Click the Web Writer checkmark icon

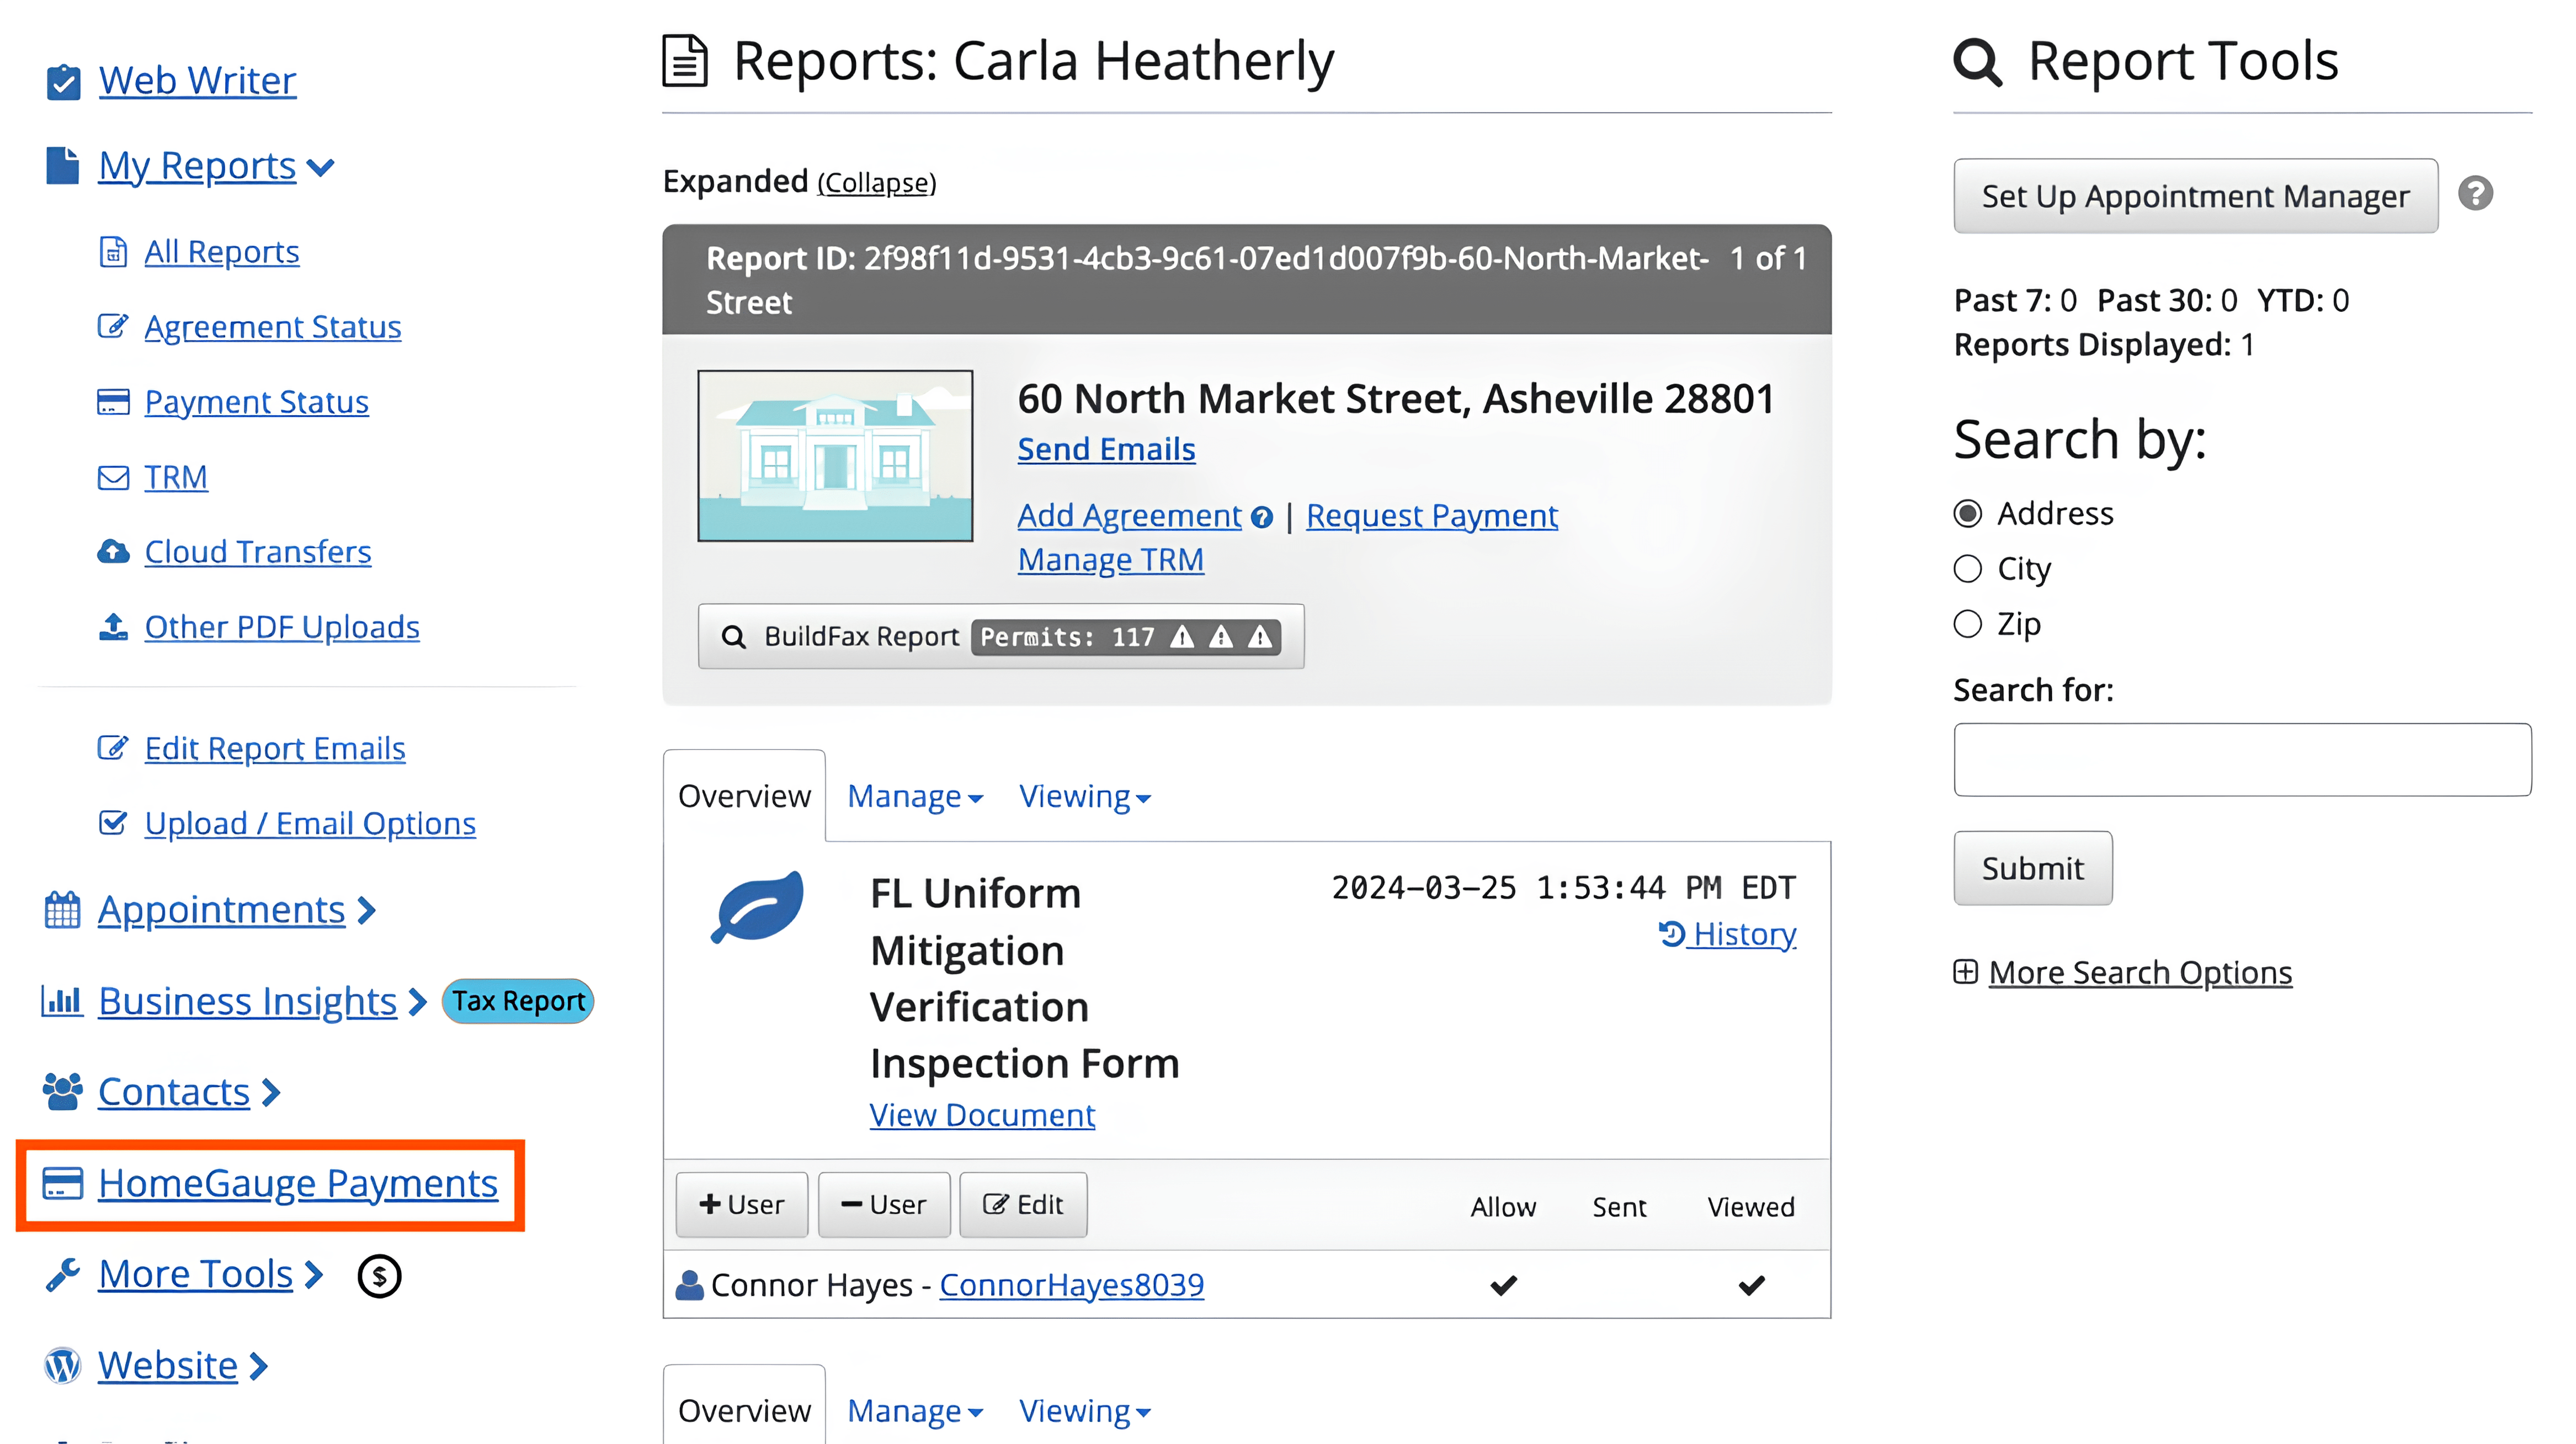click(63, 81)
